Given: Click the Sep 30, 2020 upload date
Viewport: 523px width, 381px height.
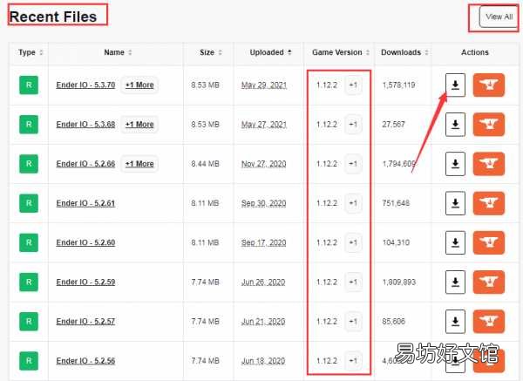Looking at the screenshot, I should [x=264, y=203].
